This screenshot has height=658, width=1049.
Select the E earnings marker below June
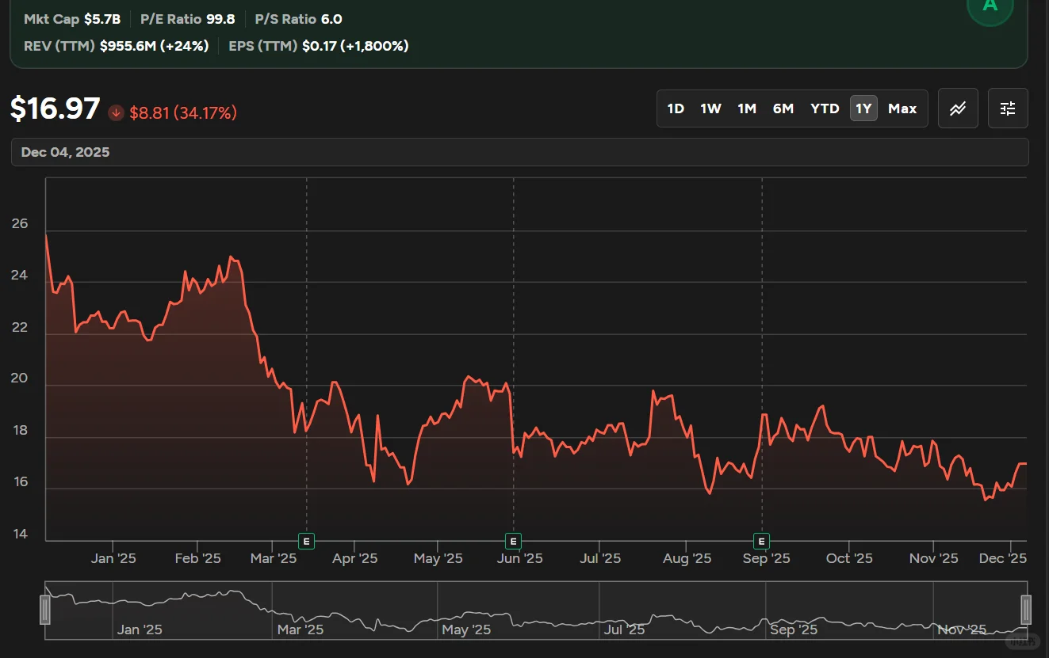pos(514,541)
